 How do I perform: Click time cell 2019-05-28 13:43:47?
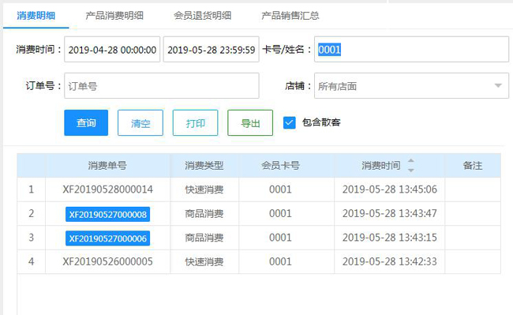pyautogui.click(x=390, y=213)
